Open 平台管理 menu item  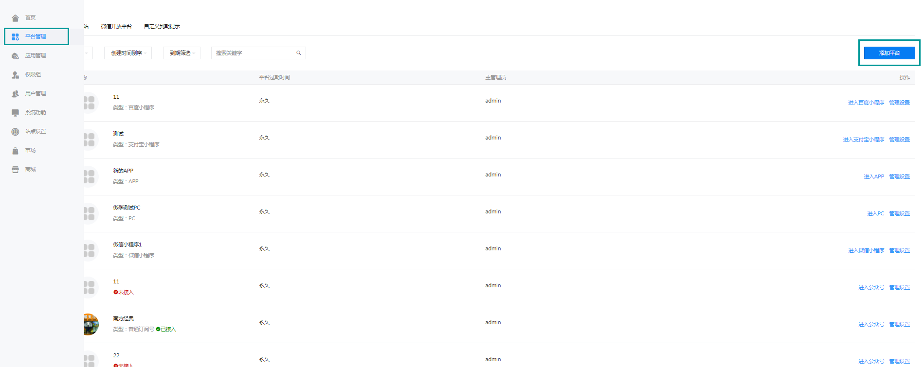click(x=36, y=36)
